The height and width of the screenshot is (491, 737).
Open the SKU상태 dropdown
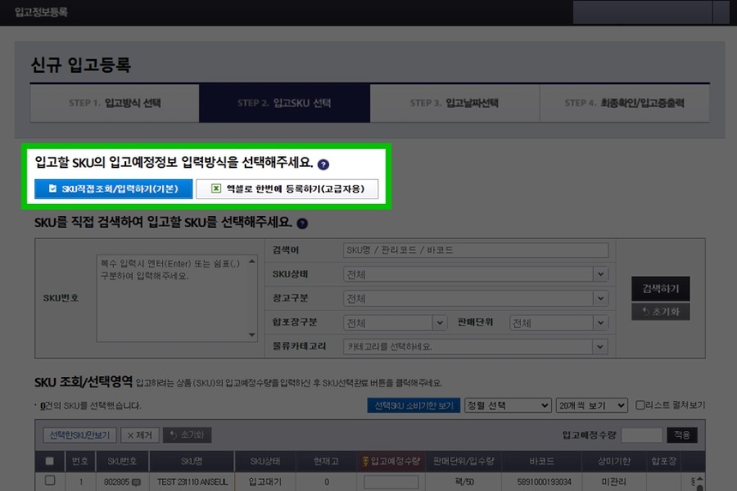point(476,274)
